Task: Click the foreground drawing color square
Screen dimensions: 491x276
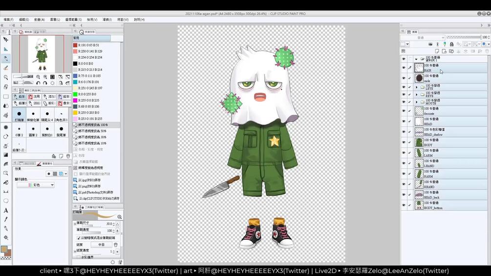Action: [4, 249]
